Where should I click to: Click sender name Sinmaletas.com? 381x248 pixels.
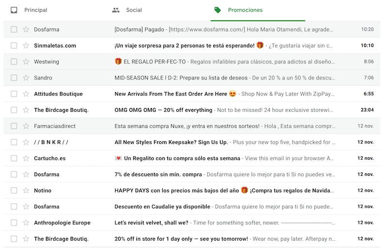tap(55, 46)
